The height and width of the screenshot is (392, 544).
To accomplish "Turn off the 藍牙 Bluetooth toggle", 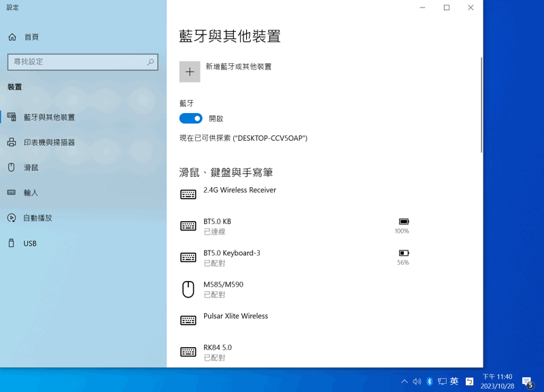I will point(190,118).
